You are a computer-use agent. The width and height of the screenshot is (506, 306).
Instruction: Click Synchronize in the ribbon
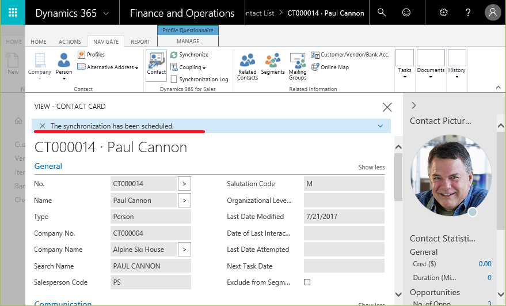click(x=189, y=55)
